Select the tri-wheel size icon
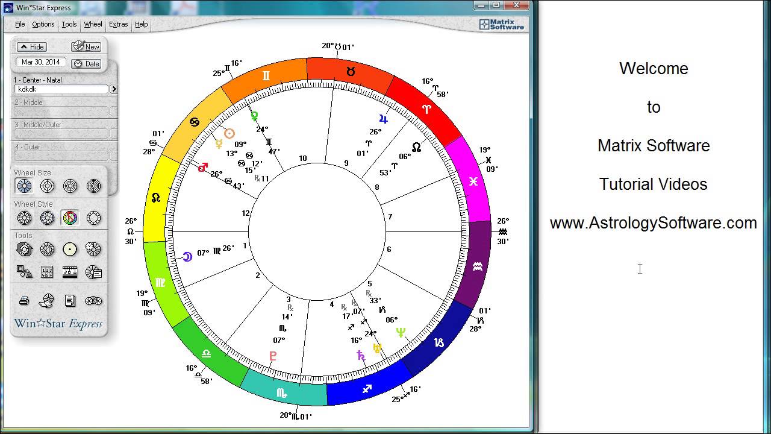This screenshot has height=434, width=771. 70,186
